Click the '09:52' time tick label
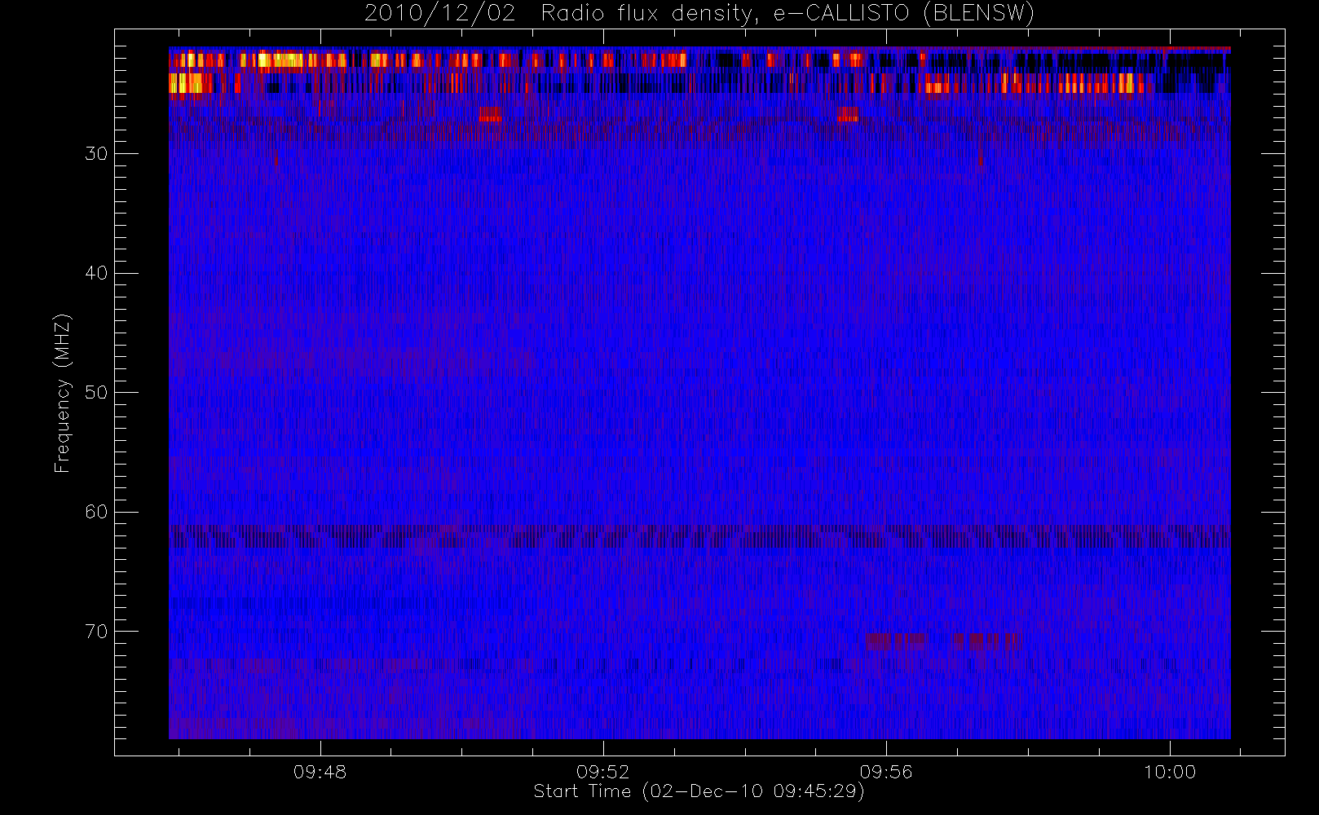Viewport: 1319px width, 815px height. point(603,772)
